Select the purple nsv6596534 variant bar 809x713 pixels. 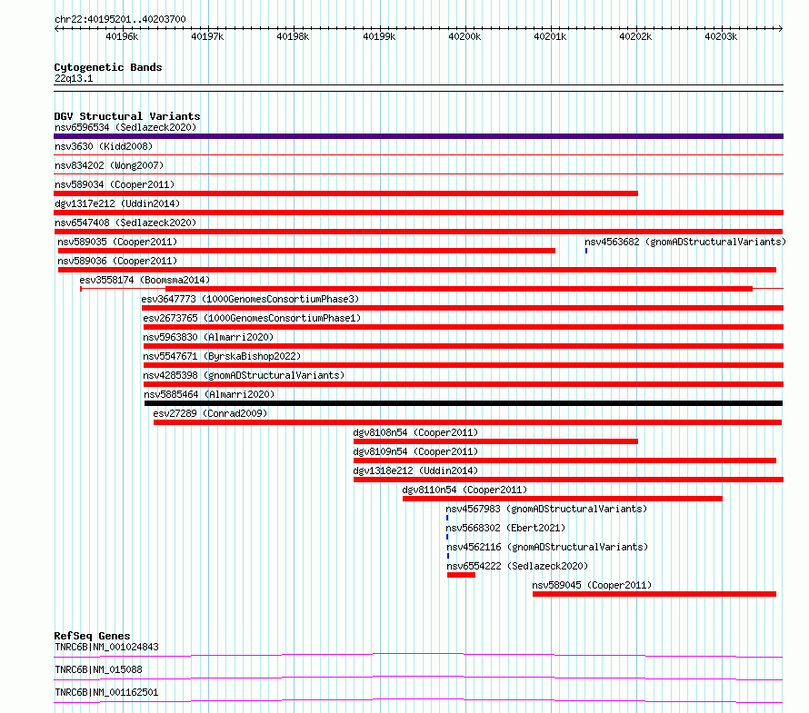418,136
